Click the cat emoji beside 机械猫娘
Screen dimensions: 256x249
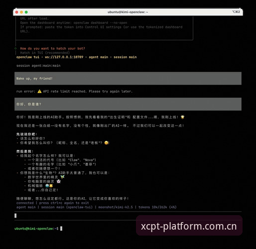pyautogui.click(x=51, y=186)
